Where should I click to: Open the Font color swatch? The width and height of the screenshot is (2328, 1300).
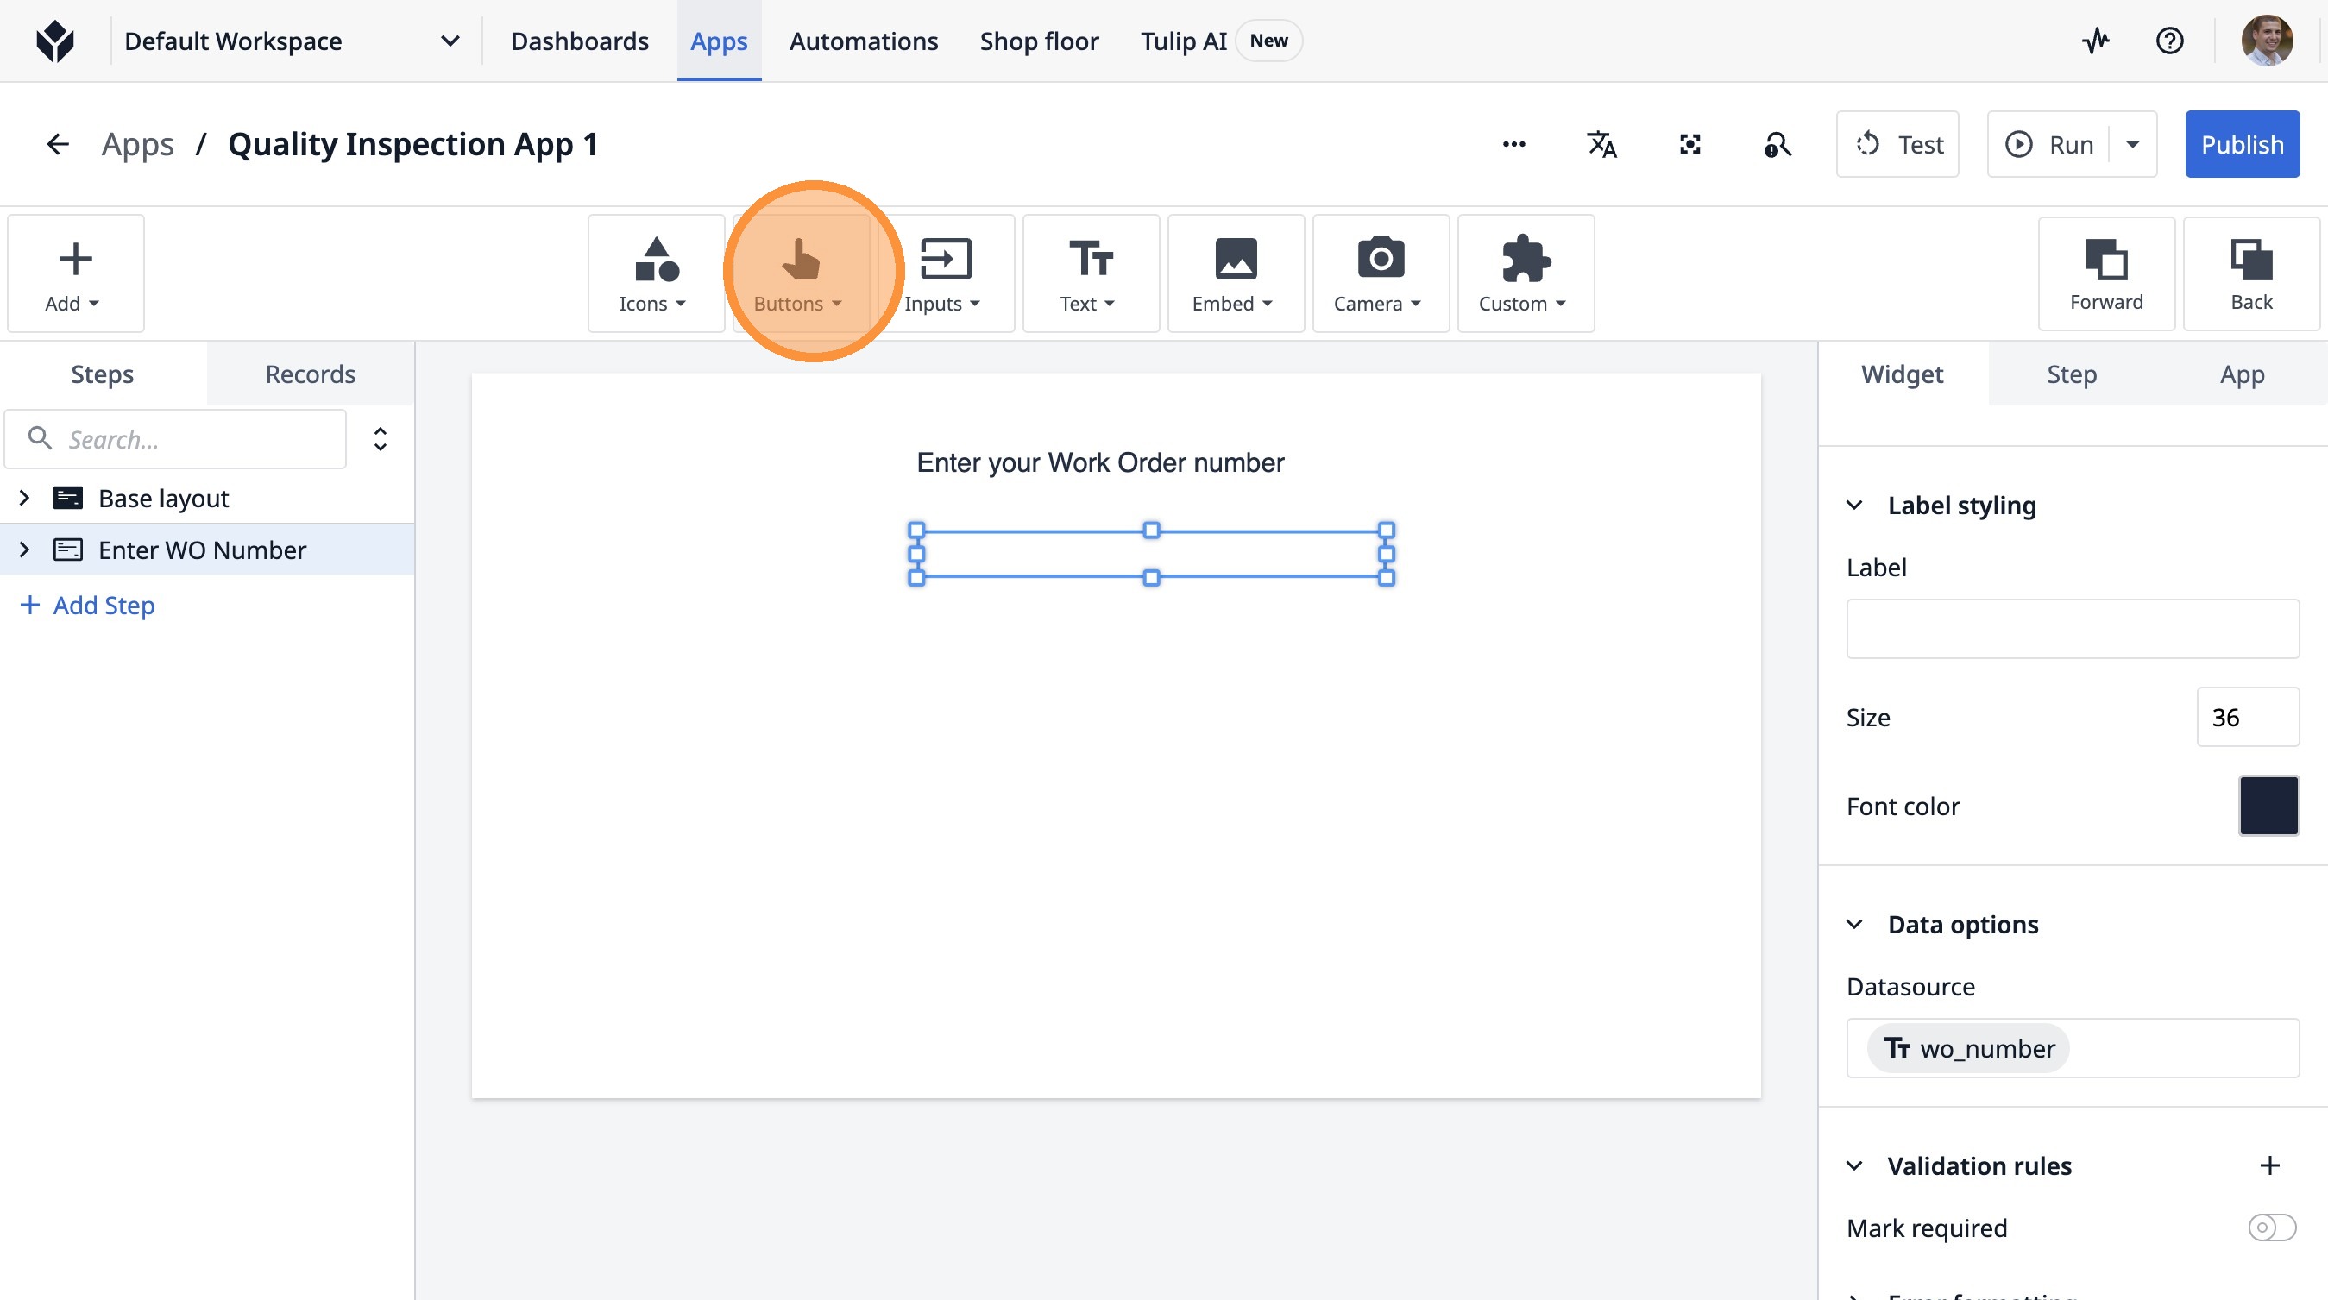click(x=2268, y=805)
